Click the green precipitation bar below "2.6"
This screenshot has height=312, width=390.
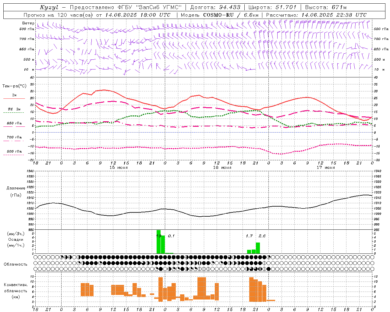[258, 248]
